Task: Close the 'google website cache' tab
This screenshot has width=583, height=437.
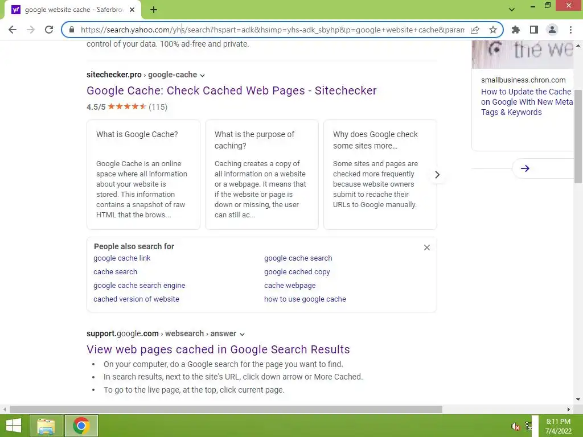Action: click(x=132, y=10)
